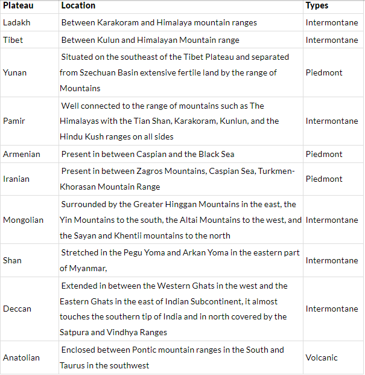Image resolution: width=365 pixels, height=375 pixels.
Task: Click the Intermontane type in Deccan row
Action: [332, 309]
